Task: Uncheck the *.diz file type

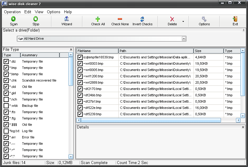Action: tap(6, 62)
